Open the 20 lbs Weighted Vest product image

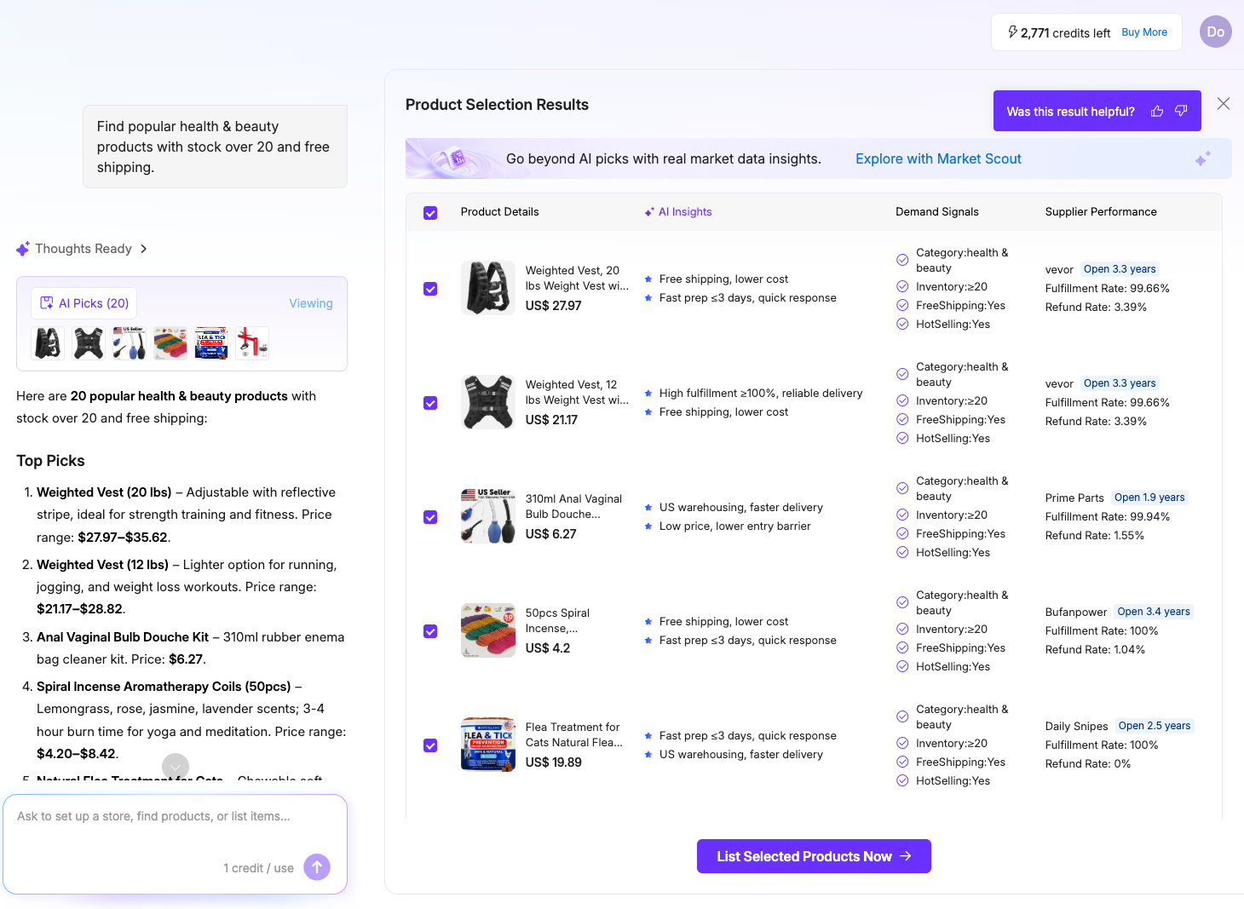(x=488, y=288)
